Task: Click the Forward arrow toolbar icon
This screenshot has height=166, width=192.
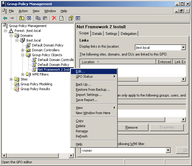Action: tap(12, 18)
